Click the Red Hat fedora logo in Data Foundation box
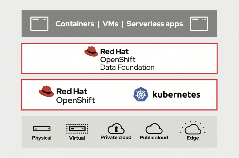This screenshot has height=158, width=239. tap(91, 51)
